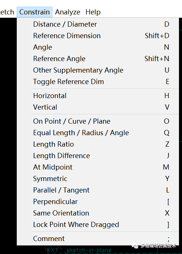Choose Reference Dimension menu entry

[x=97, y=36]
